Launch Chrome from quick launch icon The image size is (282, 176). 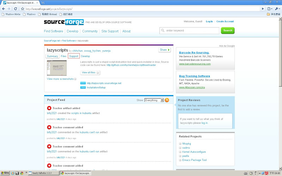[x=22, y=173]
